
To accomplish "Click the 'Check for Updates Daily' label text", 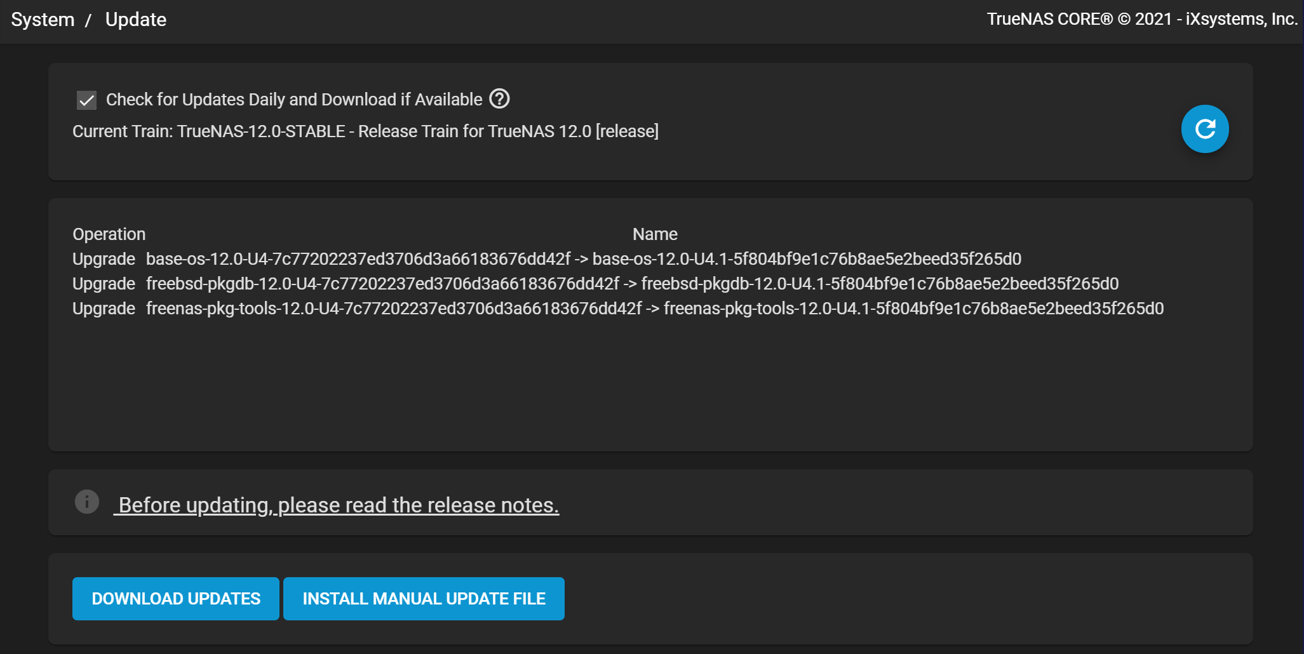I will point(294,100).
